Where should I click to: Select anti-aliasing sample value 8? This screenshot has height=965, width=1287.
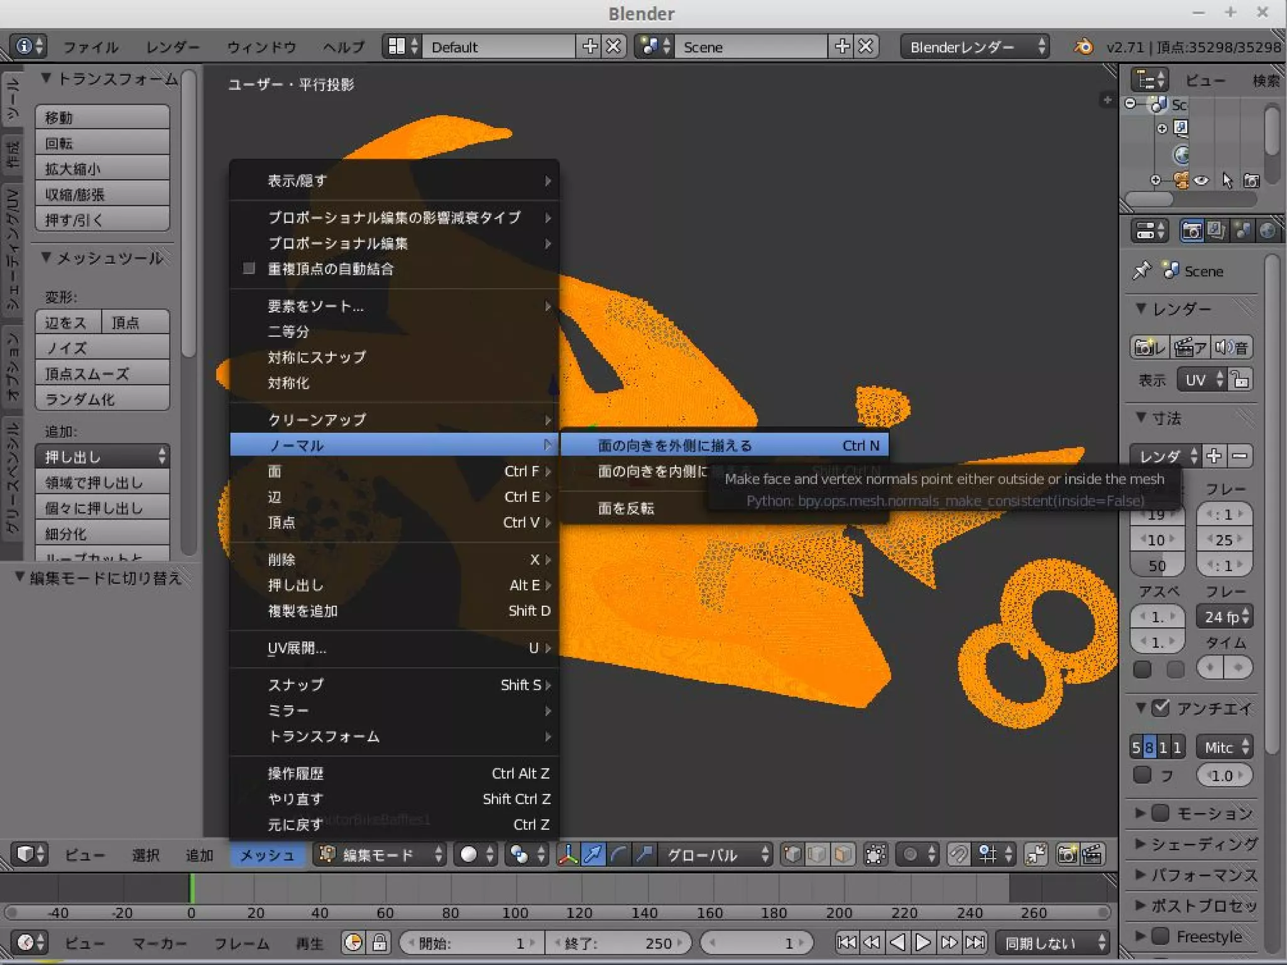[1149, 747]
